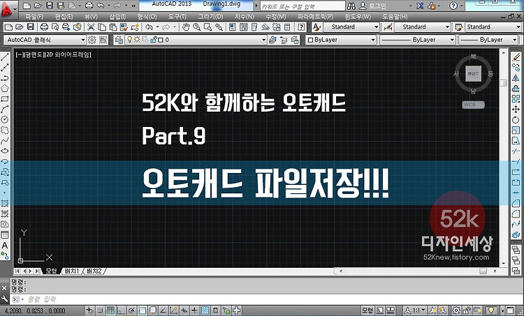Select the Erase tool in modify toolbar

point(516,57)
